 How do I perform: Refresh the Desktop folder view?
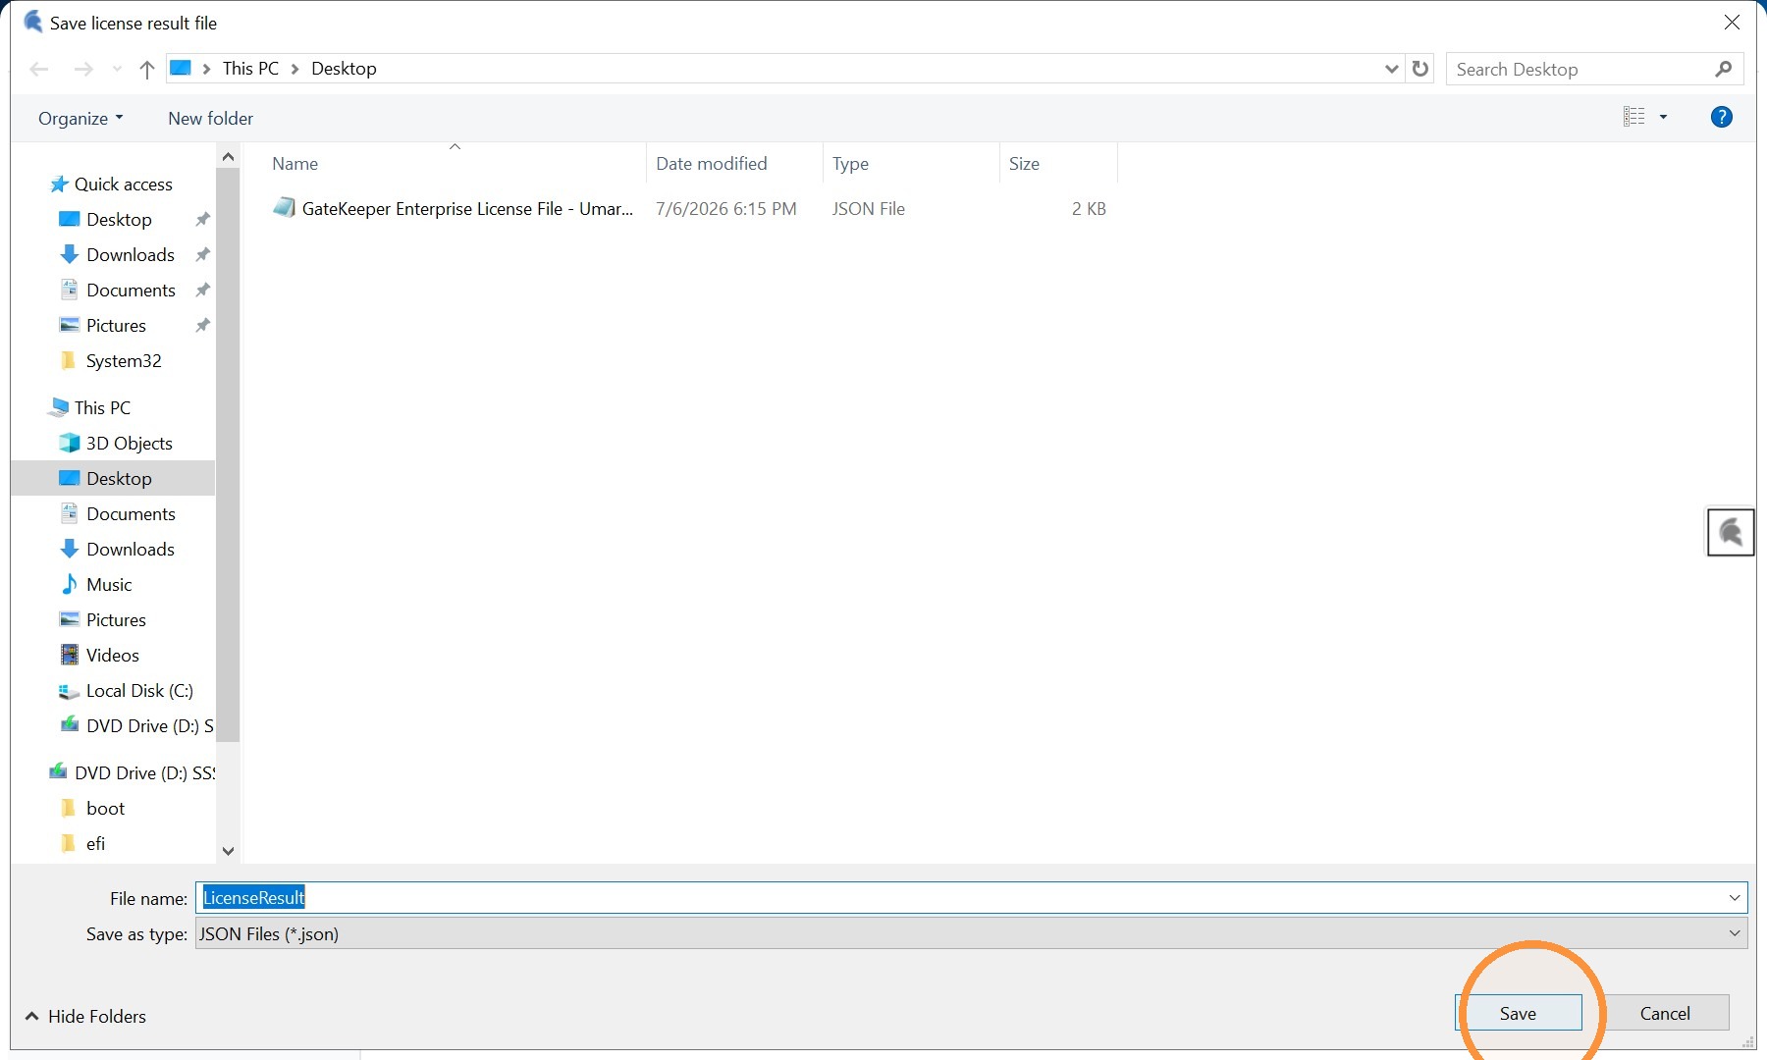click(1420, 69)
